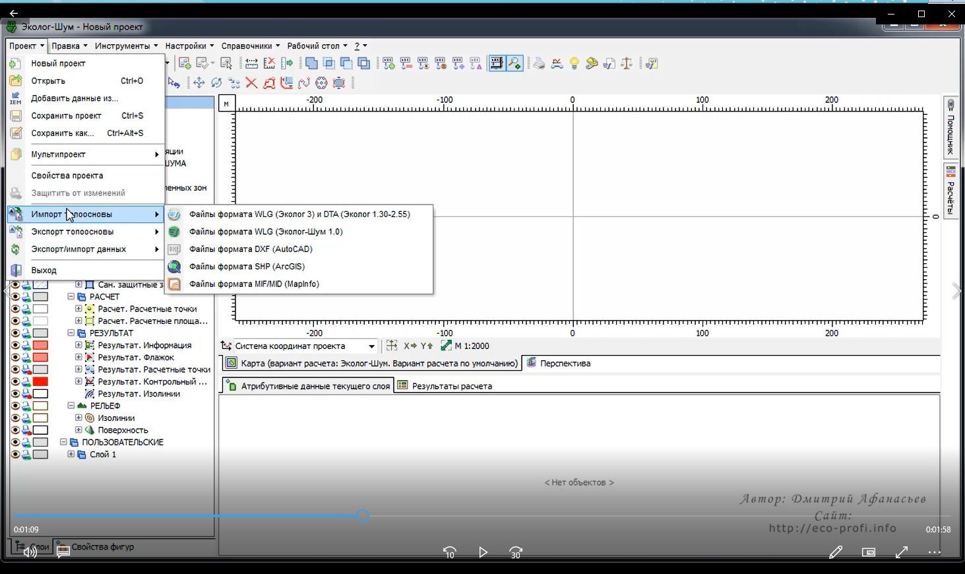Click the light bulb toolbar icon
This screenshot has height=574, width=965.
point(574,63)
